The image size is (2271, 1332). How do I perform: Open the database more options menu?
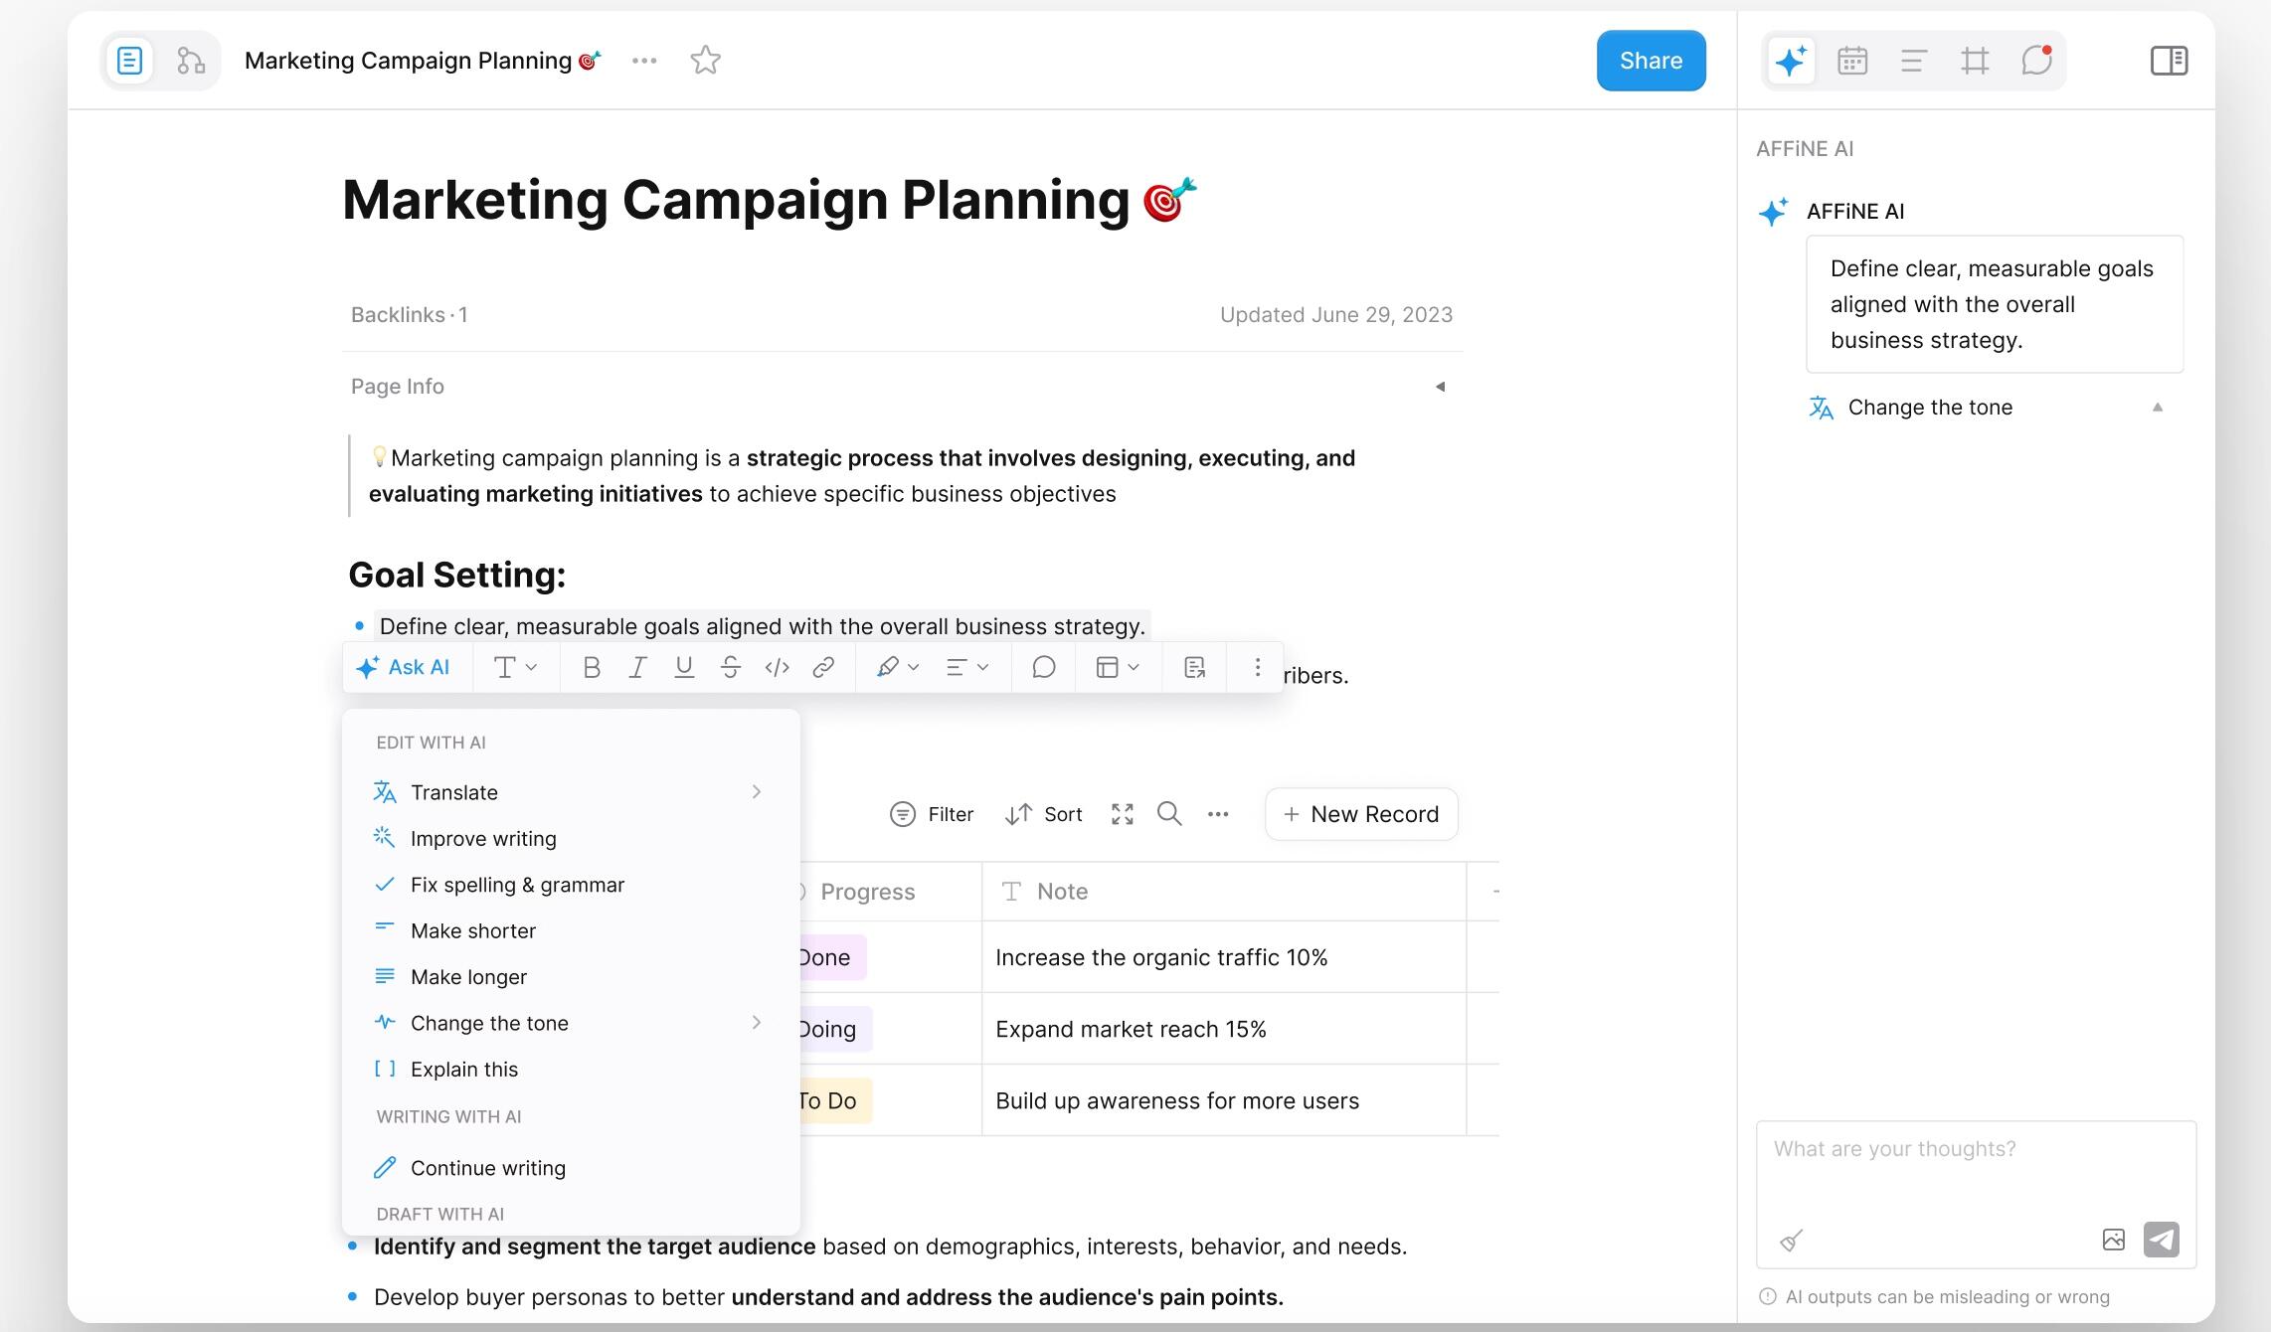pos(1218,815)
